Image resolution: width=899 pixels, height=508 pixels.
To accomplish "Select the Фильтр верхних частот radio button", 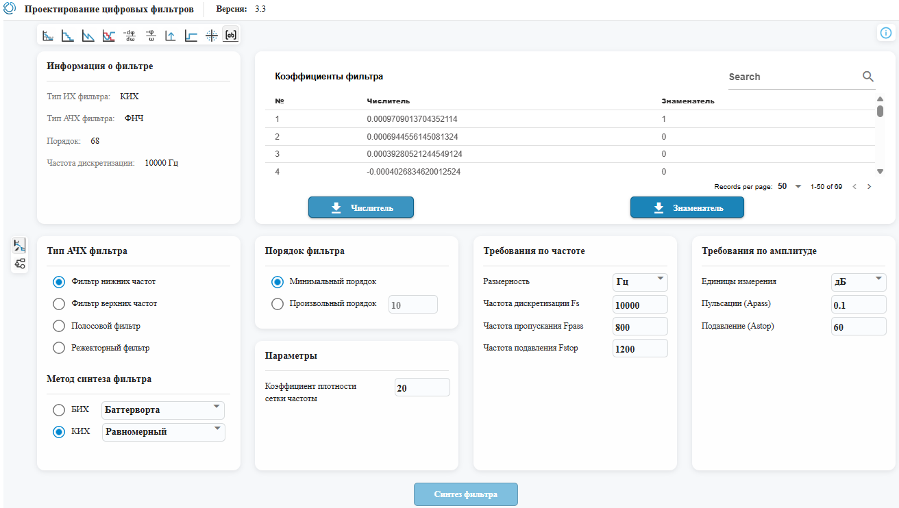I will (59, 303).
